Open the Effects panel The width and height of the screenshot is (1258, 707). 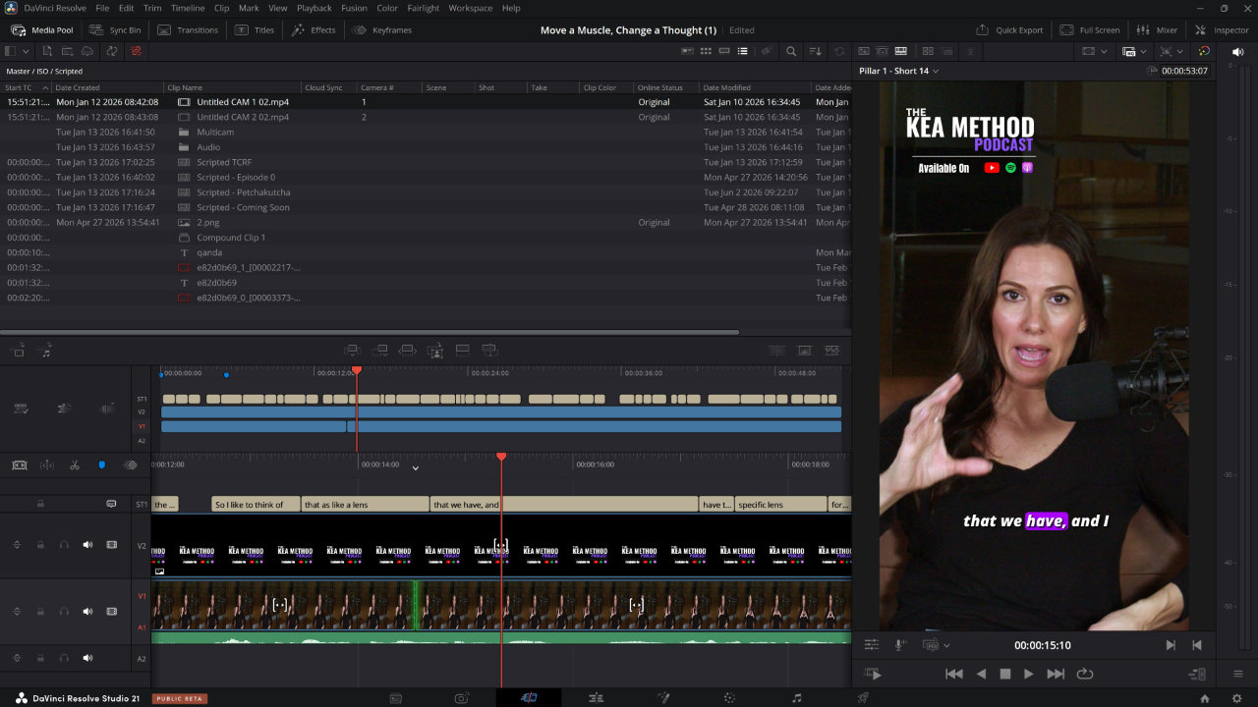pyautogui.click(x=314, y=30)
